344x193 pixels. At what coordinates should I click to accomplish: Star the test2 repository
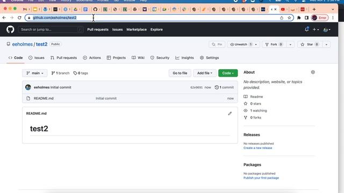pyautogui.click(x=310, y=44)
